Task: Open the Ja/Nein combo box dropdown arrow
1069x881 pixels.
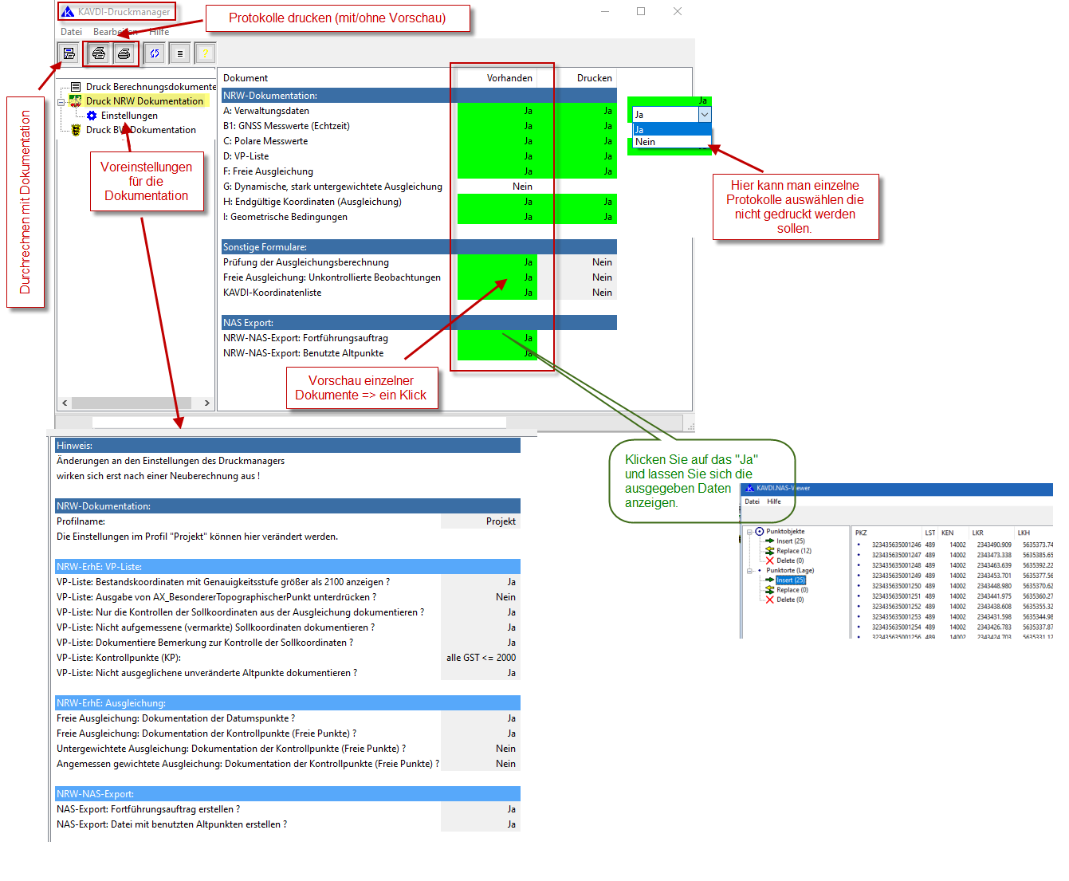Action: click(704, 115)
